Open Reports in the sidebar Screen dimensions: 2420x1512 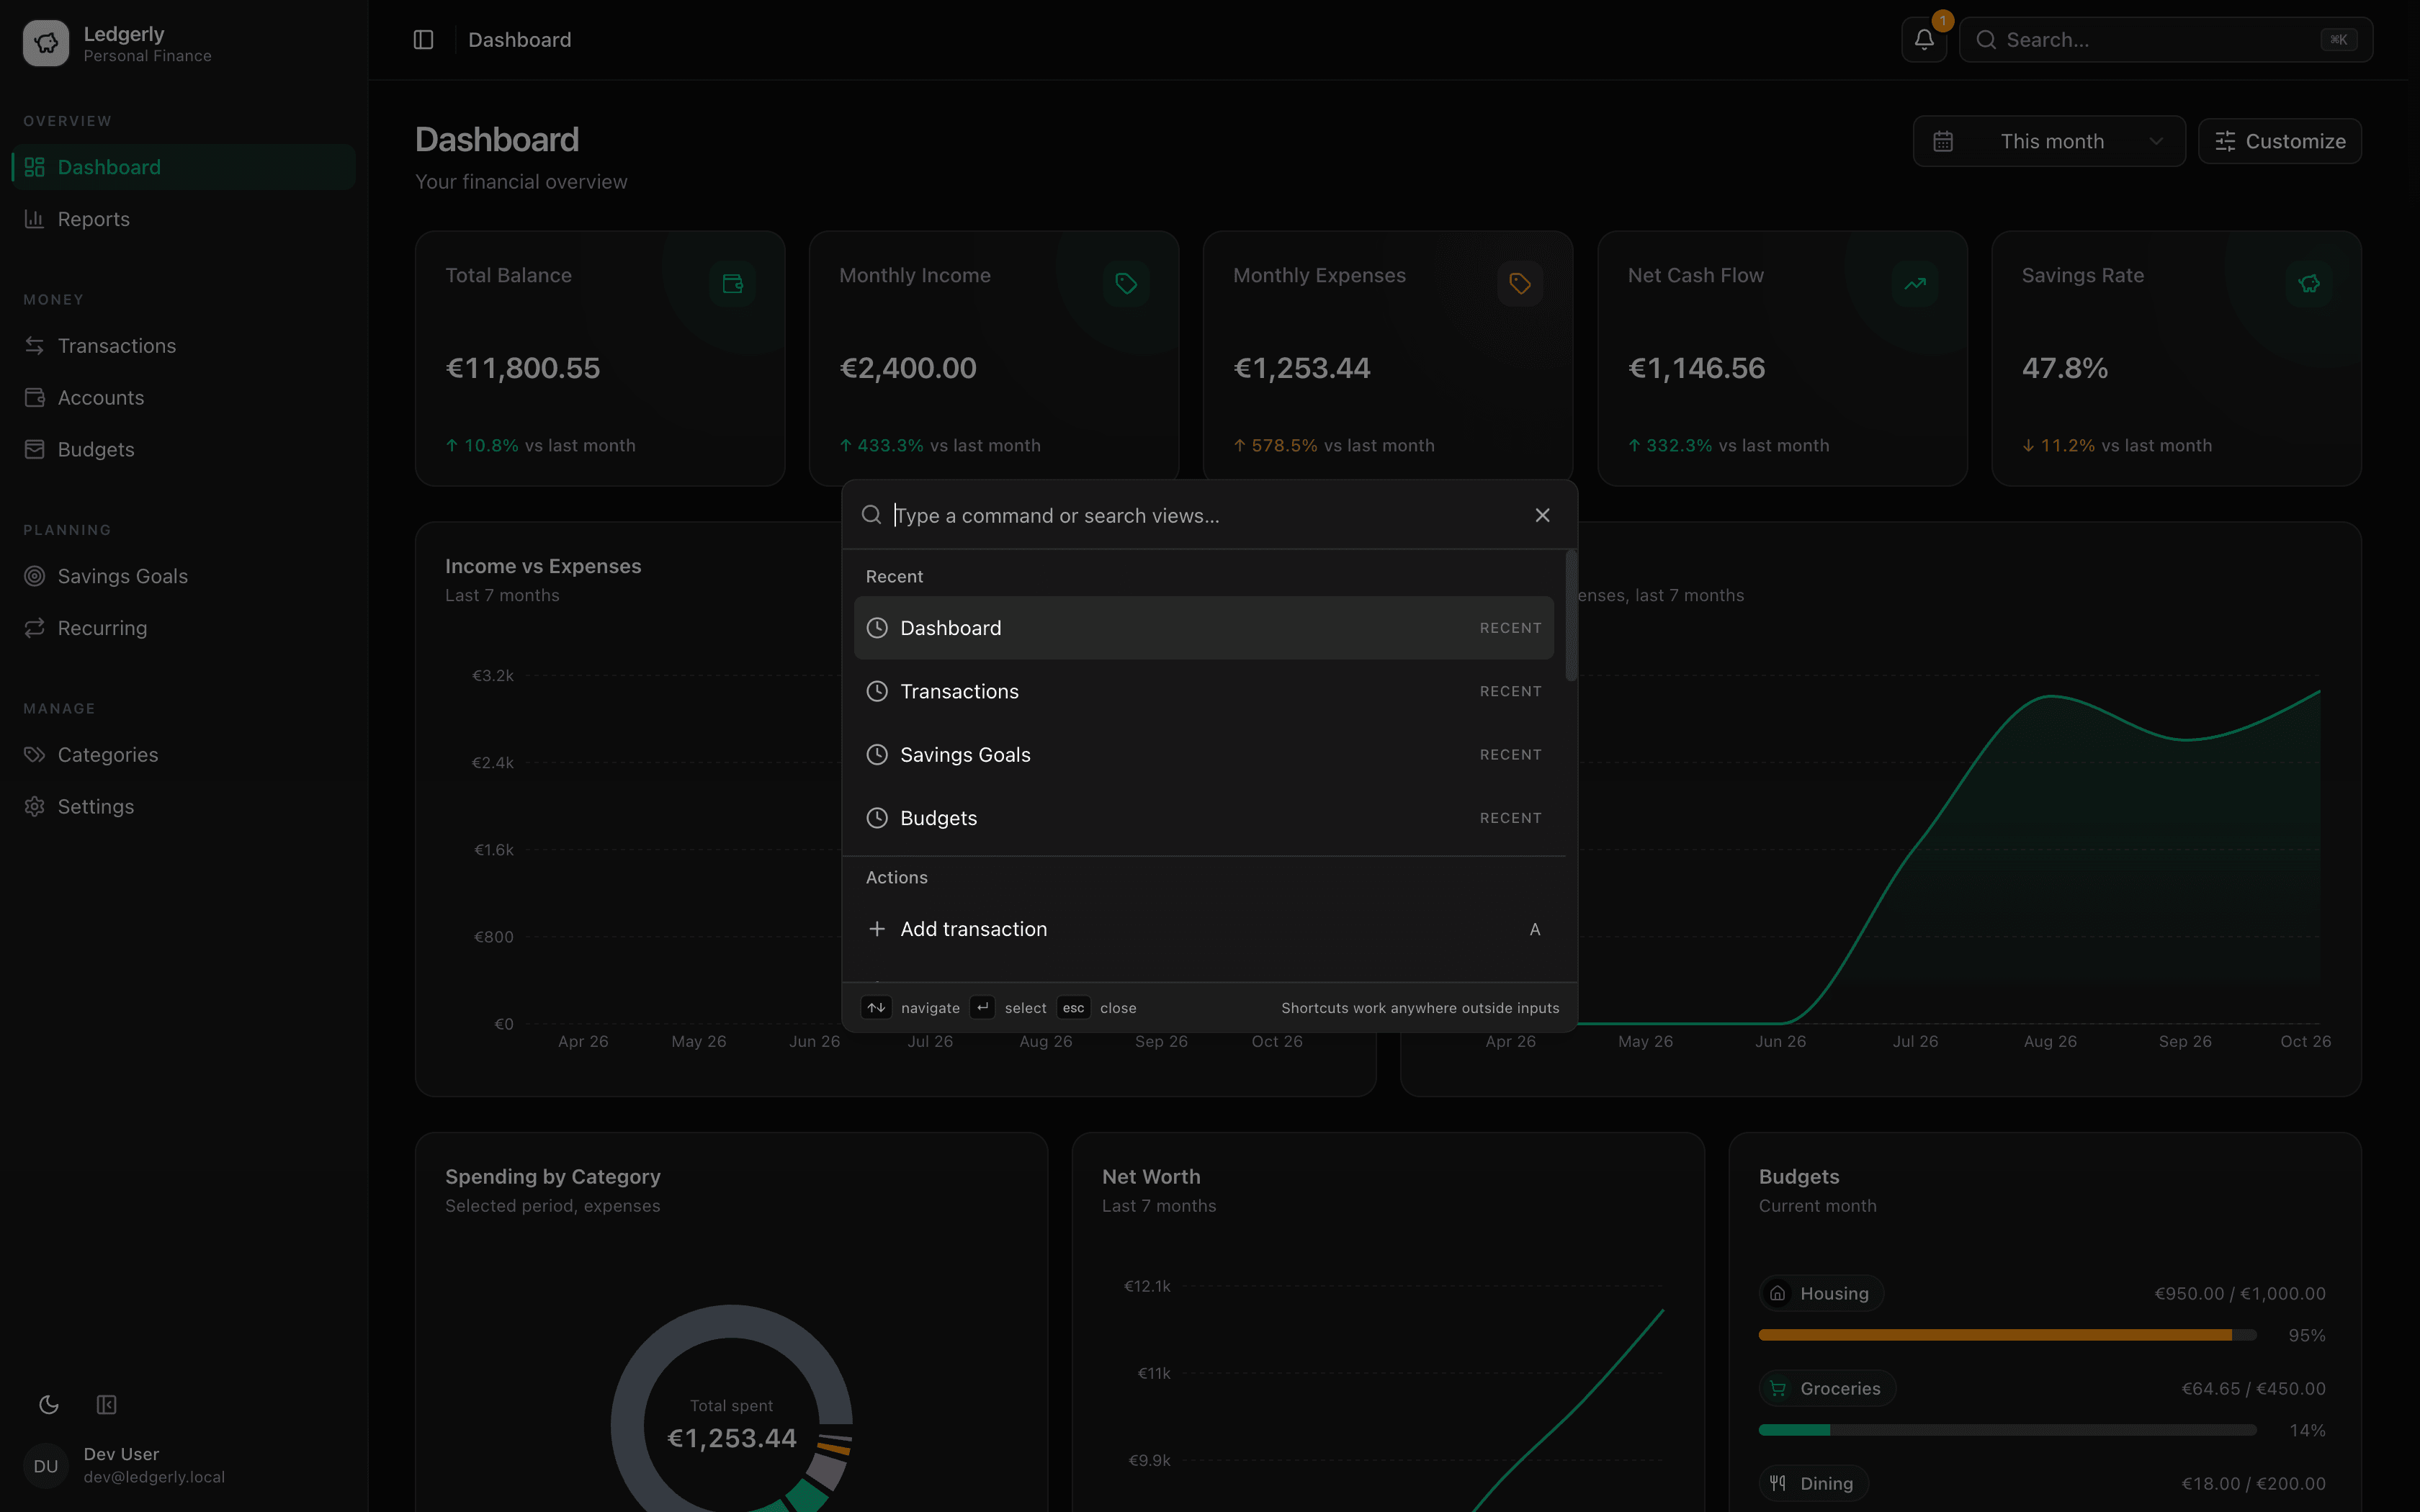tap(184, 219)
